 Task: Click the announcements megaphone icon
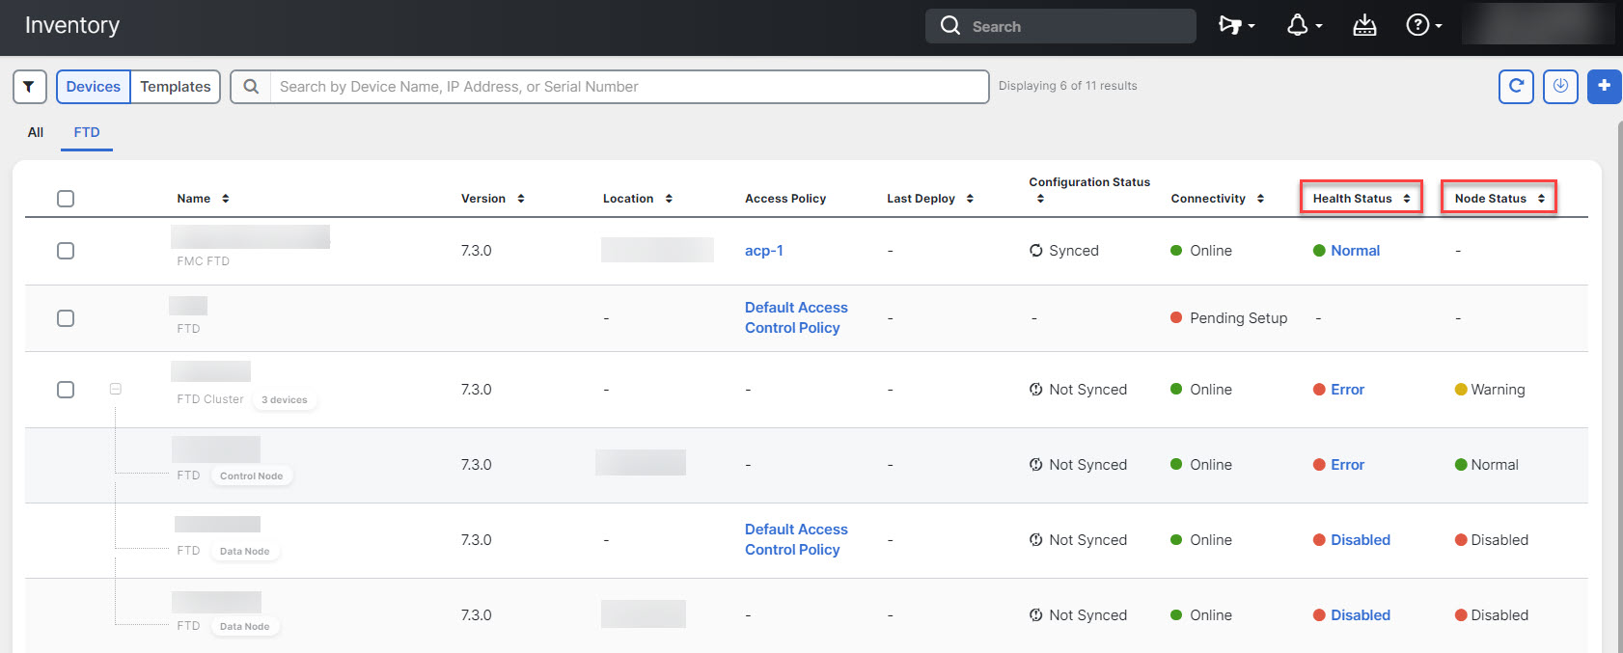[1235, 26]
